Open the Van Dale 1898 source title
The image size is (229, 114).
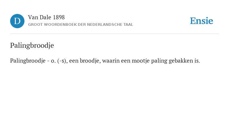pos(46,18)
